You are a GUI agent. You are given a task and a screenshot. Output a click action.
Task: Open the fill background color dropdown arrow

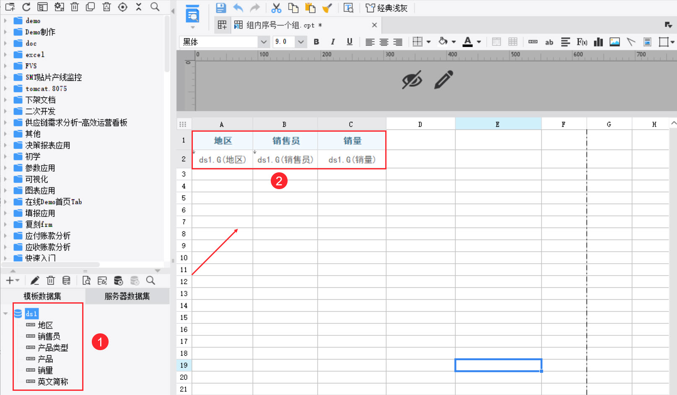(x=454, y=42)
